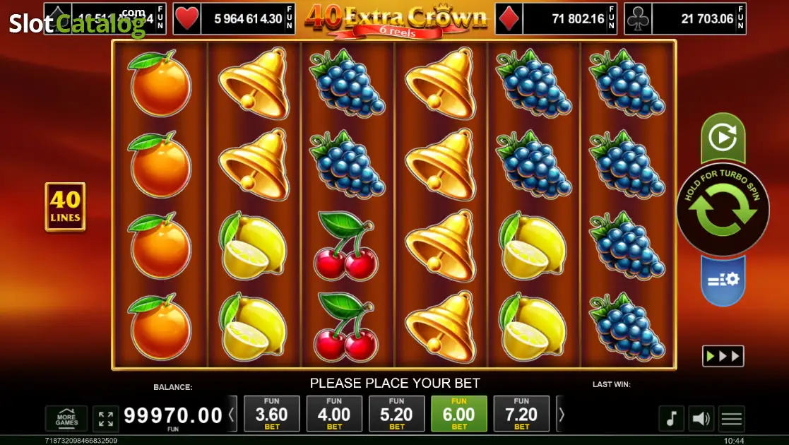Mute sound with the speaker icon
This screenshot has height=445, width=789.
[701, 418]
